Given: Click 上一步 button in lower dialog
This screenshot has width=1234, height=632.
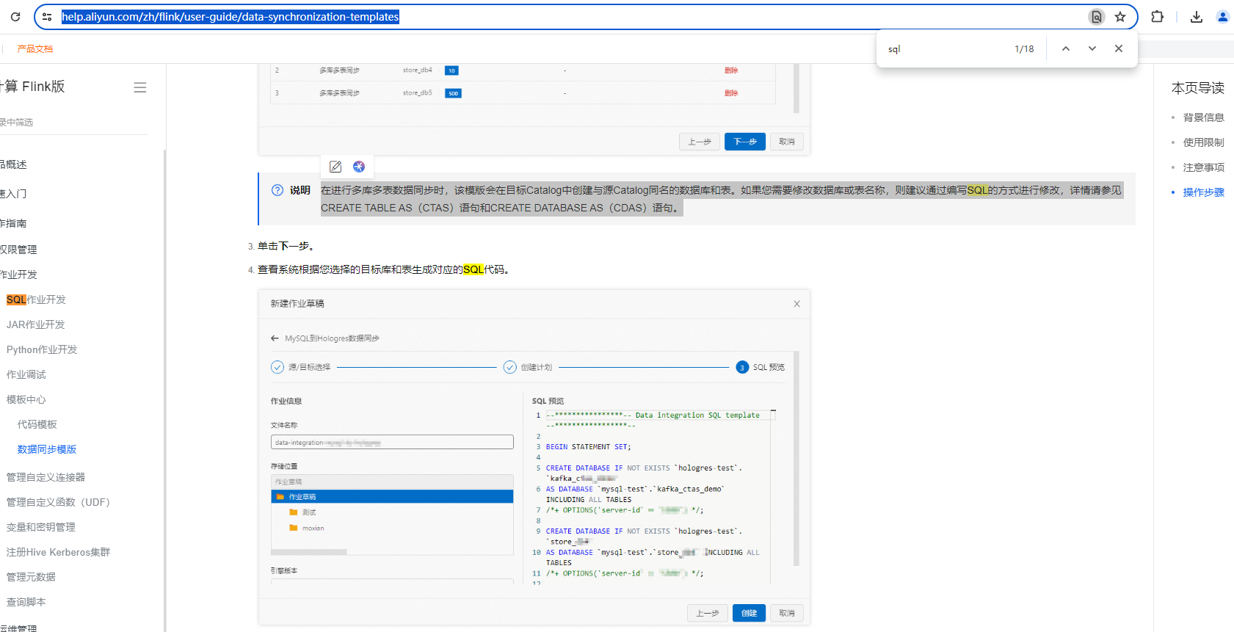Looking at the screenshot, I should 708,613.
